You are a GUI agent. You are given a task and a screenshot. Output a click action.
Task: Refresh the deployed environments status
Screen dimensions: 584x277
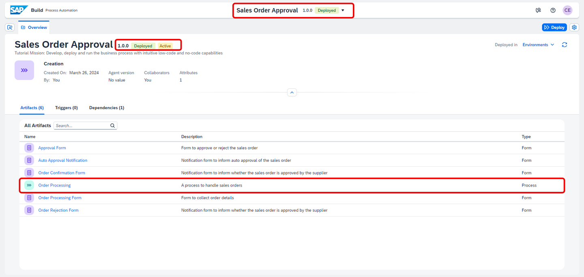(564, 45)
